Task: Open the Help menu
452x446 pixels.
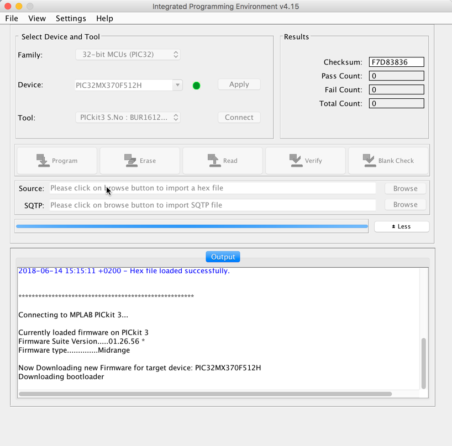Action: click(x=104, y=18)
